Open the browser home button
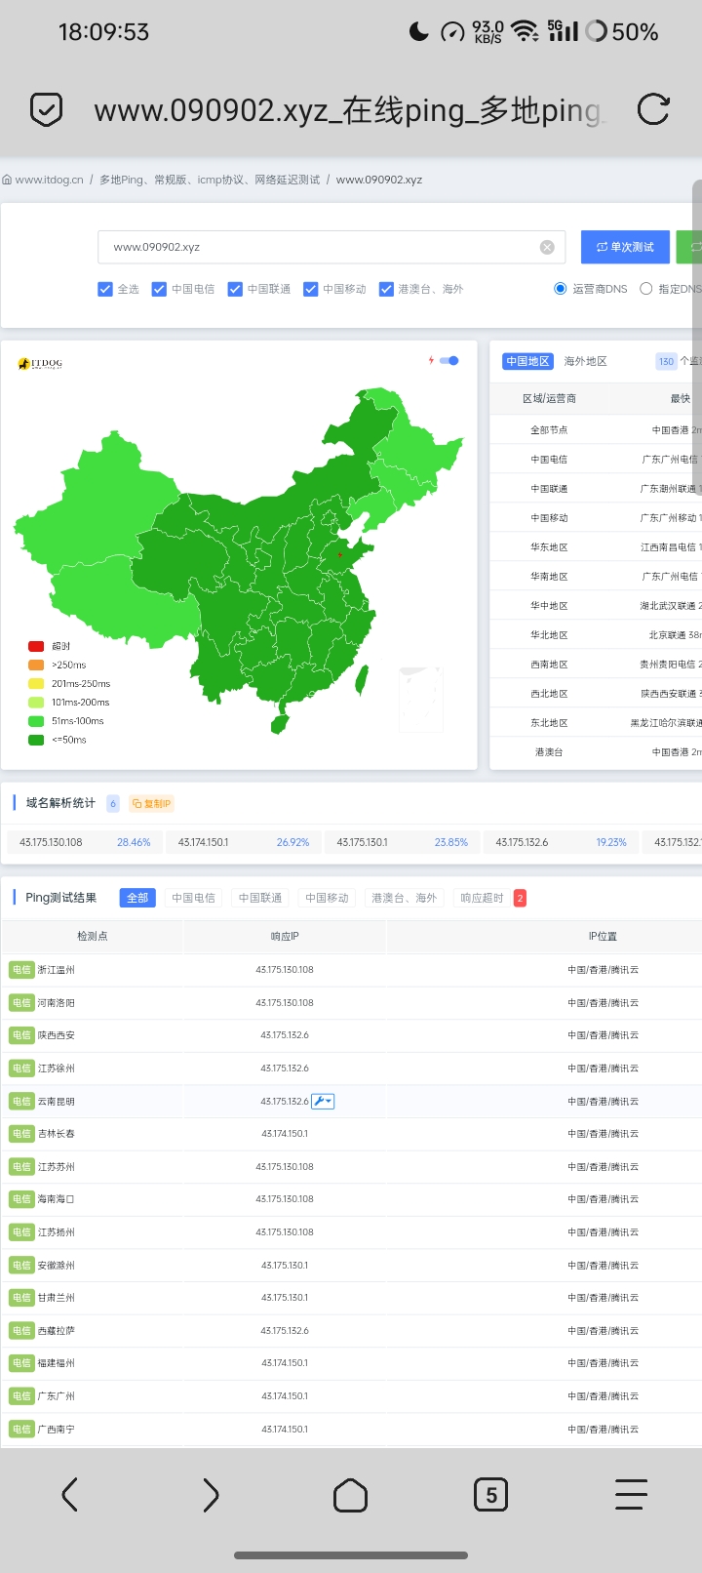This screenshot has width=702, height=1573. click(x=351, y=1494)
